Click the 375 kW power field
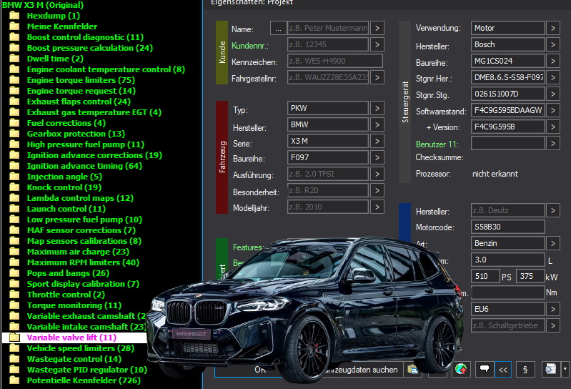Screen dimensions: 571x389 [x=531, y=276]
